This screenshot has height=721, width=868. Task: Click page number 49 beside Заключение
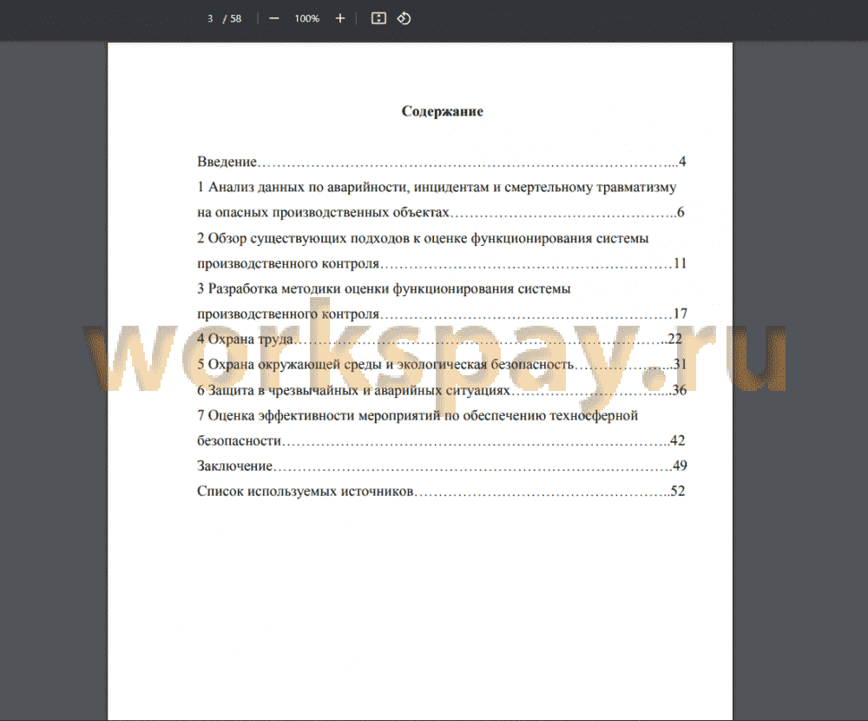(x=681, y=466)
